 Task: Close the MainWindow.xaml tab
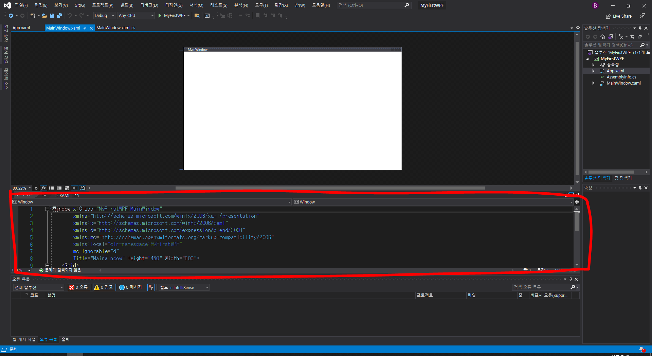(91, 28)
